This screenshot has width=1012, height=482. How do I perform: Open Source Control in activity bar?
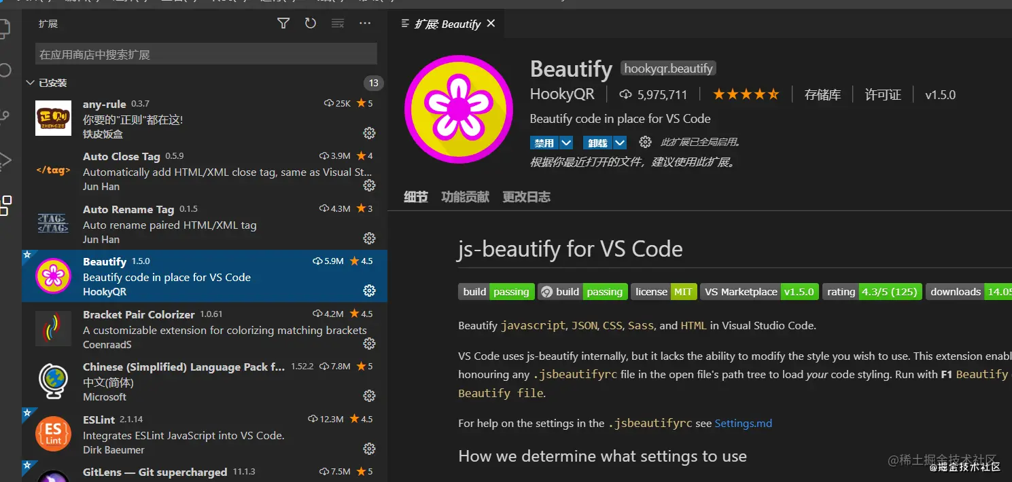5,116
